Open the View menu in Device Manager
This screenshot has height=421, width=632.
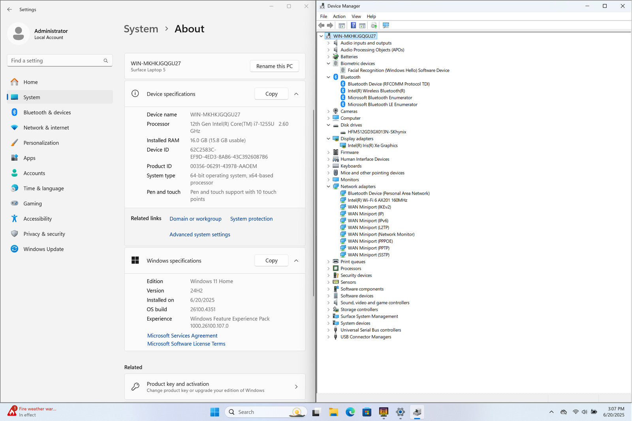point(356,17)
